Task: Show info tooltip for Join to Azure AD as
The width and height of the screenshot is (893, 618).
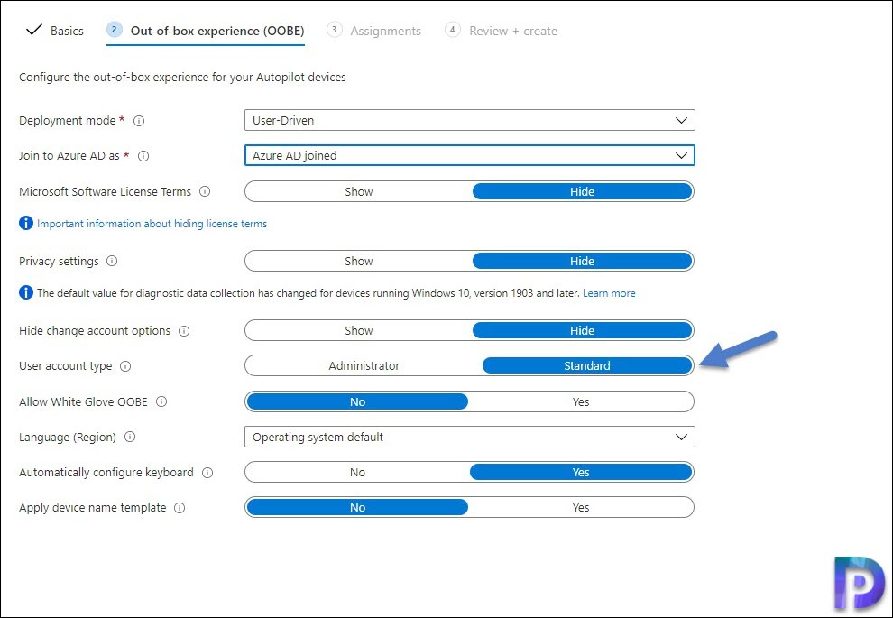Action: coord(143,156)
